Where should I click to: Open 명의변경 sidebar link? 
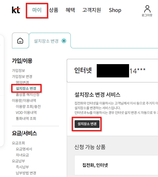point(22,82)
